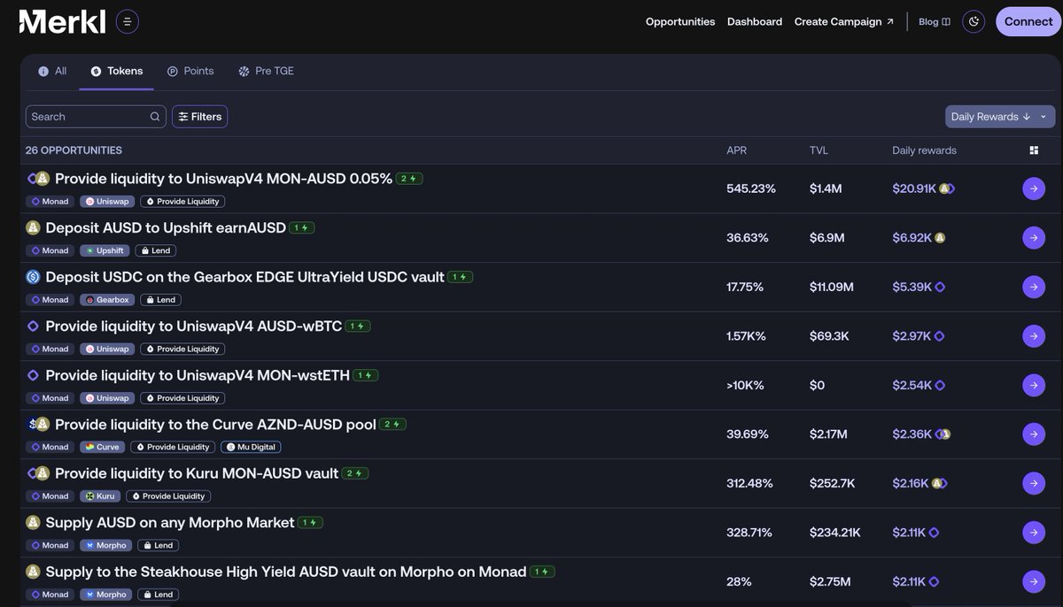Click the Lend tag on Upshift earnAUSD row

pos(157,250)
